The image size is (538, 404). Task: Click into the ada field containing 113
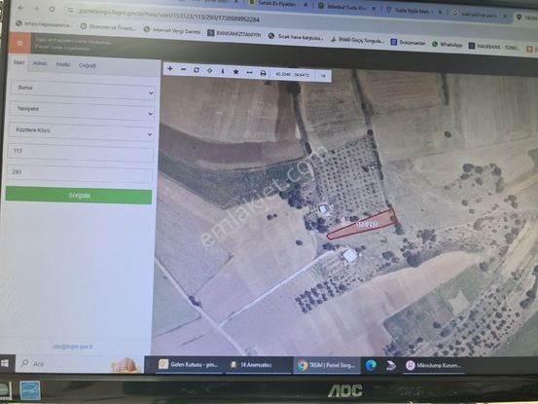point(81,153)
